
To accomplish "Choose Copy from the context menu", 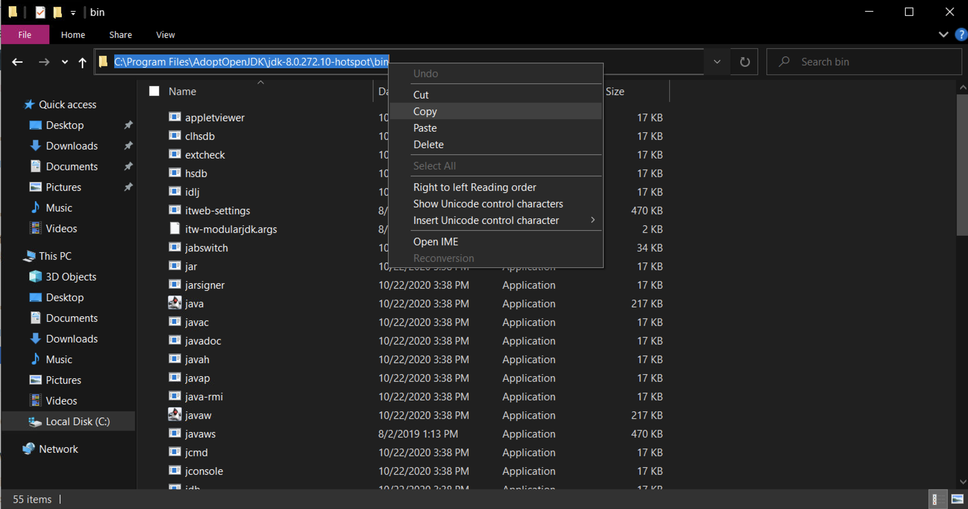I will click(425, 112).
